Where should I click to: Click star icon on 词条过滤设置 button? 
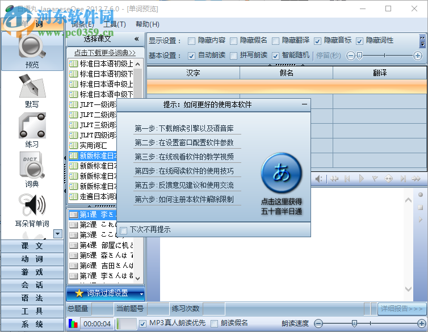point(79,293)
